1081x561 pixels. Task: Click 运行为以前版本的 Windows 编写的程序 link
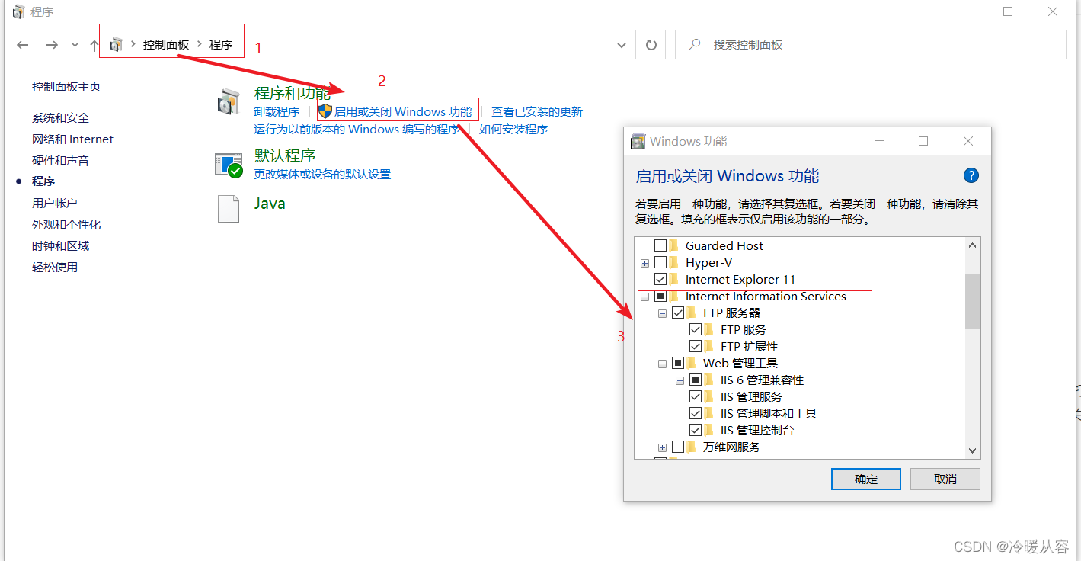point(357,130)
